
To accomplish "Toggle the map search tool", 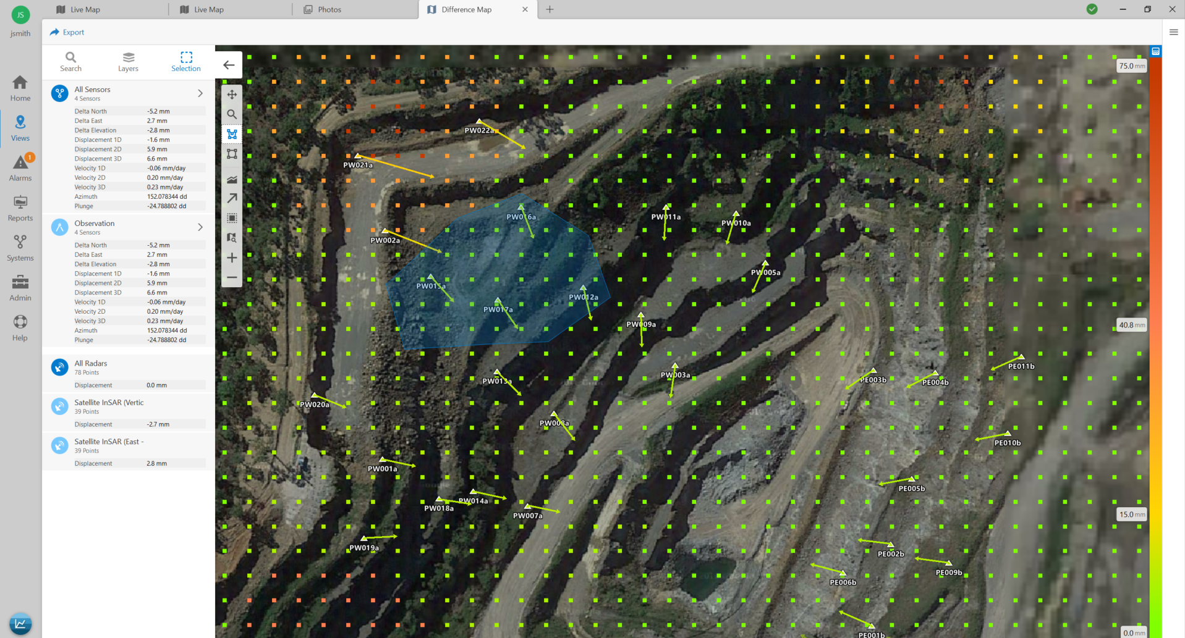I will pos(232,114).
